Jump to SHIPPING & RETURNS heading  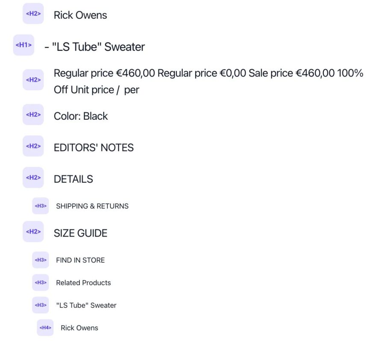point(92,206)
